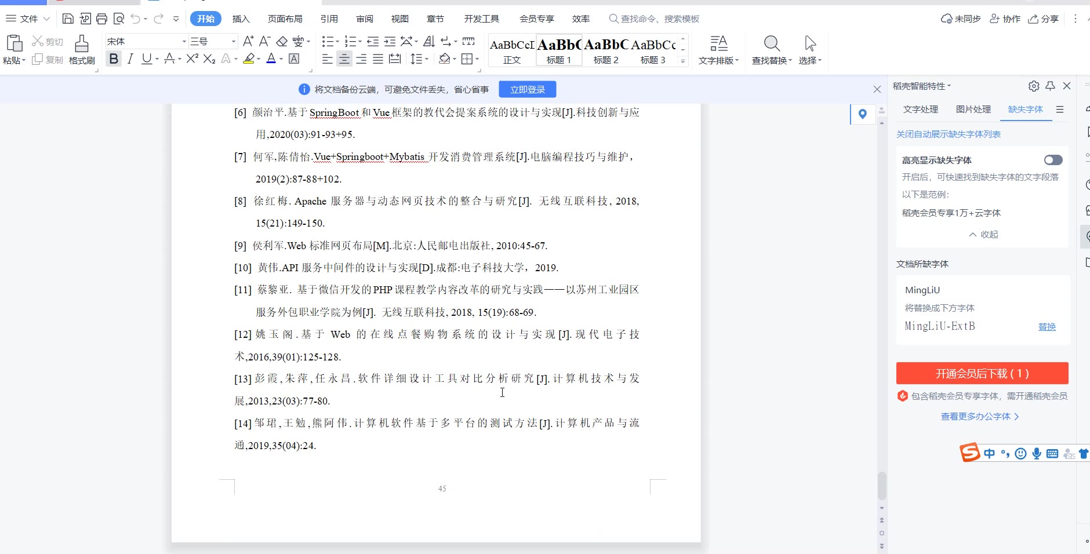
Task: Close the cloud backup notification bar
Action: tap(877, 89)
